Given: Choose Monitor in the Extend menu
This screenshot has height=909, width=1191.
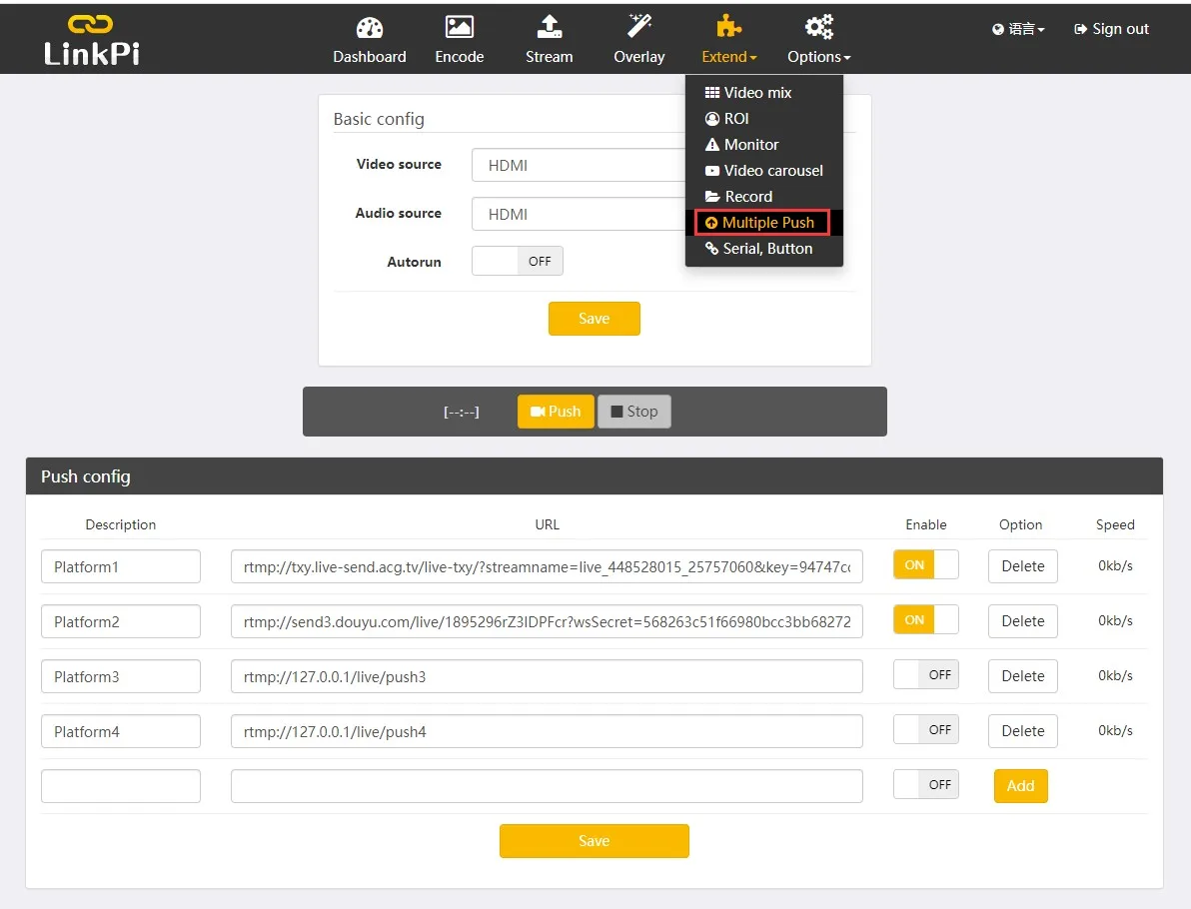Looking at the screenshot, I should pyautogui.click(x=764, y=144).
